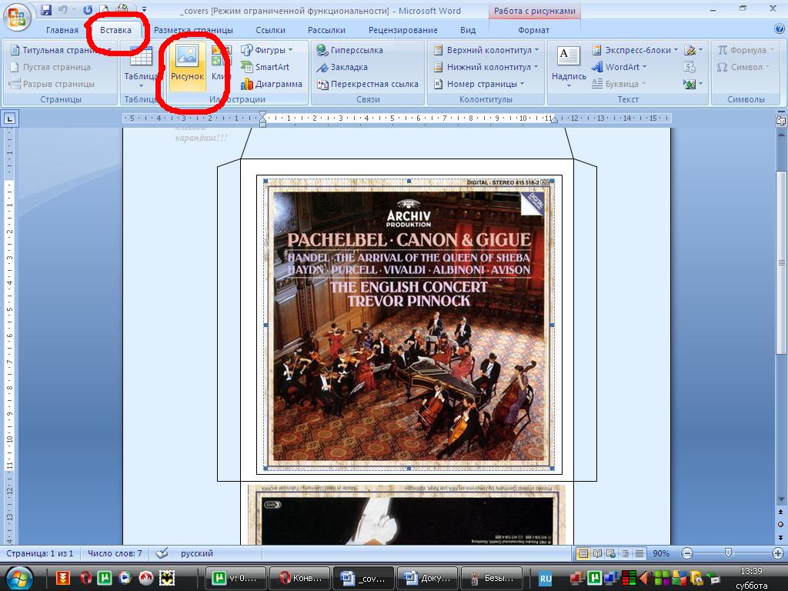The image size is (788, 591).
Task: Save the document via the floppy disk icon
Action: coord(46,9)
